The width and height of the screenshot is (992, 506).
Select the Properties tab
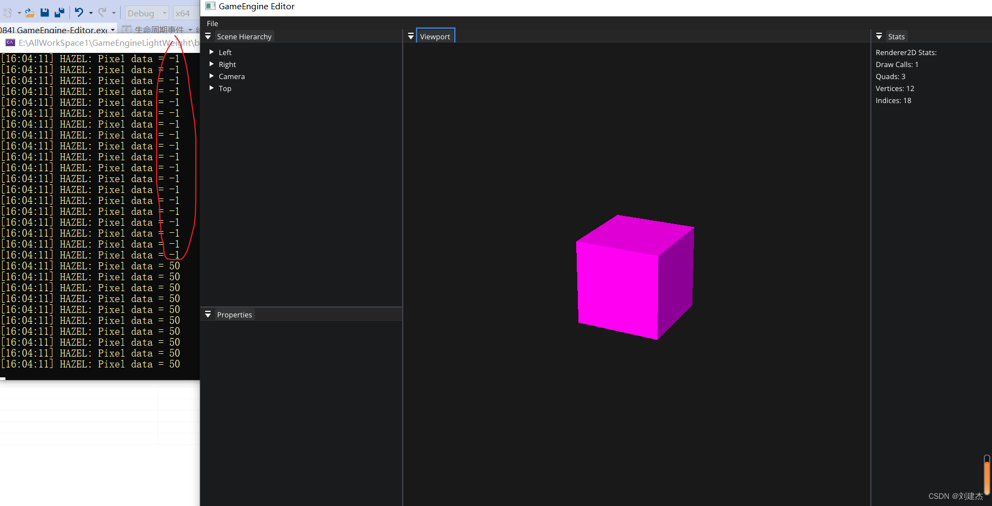(x=235, y=315)
